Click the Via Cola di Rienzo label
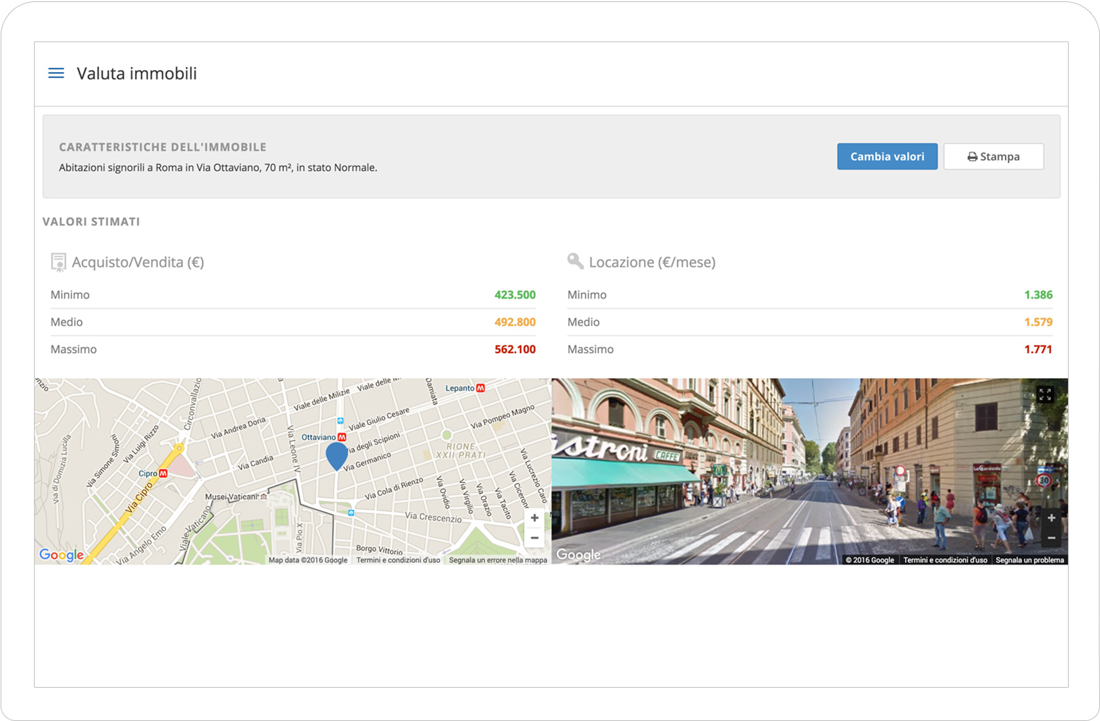 click(x=394, y=489)
